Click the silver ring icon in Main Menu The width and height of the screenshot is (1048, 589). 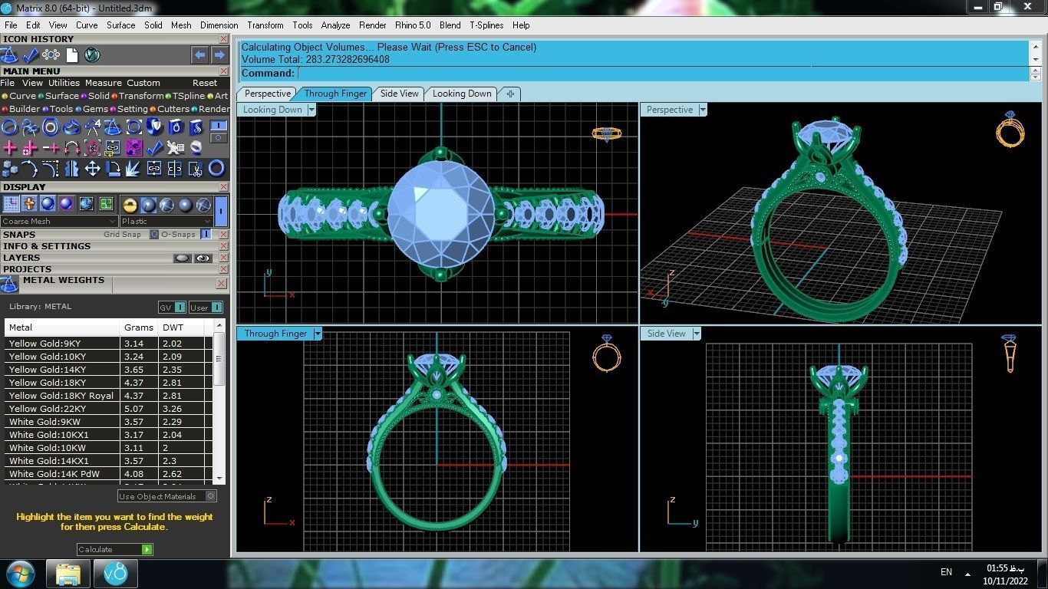(196, 147)
